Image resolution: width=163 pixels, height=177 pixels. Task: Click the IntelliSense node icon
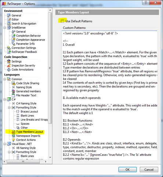click(9, 28)
